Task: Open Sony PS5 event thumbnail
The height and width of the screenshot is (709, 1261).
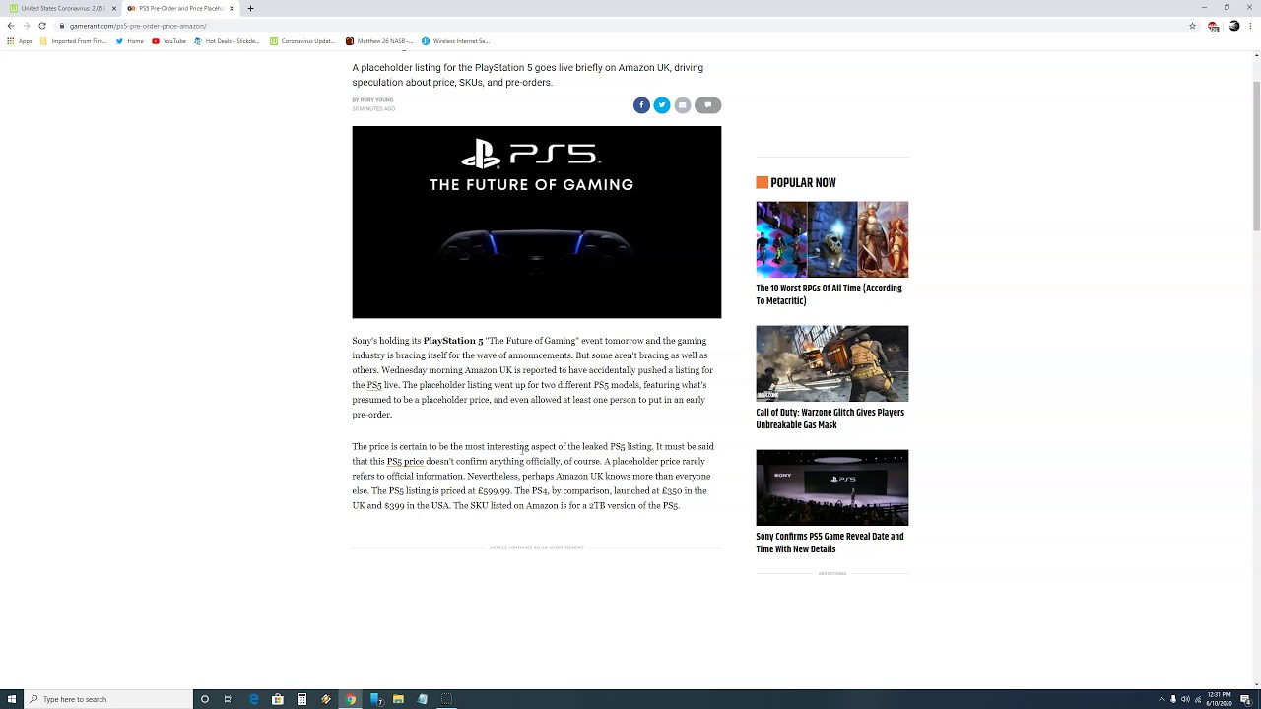Action: click(832, 487)
